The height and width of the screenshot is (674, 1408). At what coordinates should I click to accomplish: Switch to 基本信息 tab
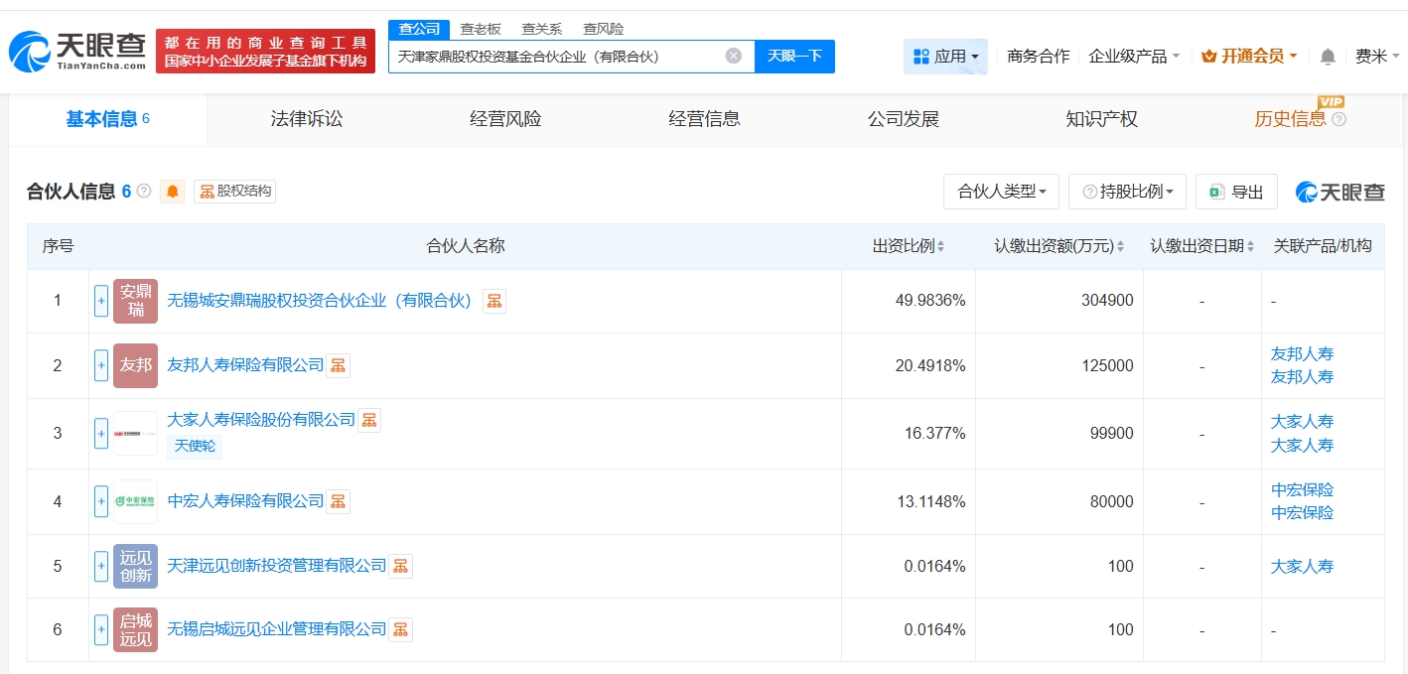click(x=108, y=120)
